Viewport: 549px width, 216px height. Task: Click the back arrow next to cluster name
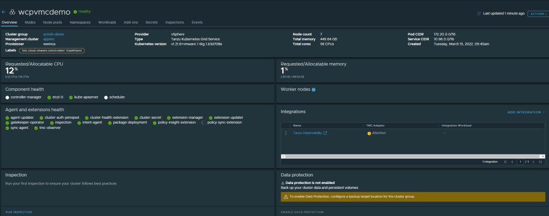(4, 11)
